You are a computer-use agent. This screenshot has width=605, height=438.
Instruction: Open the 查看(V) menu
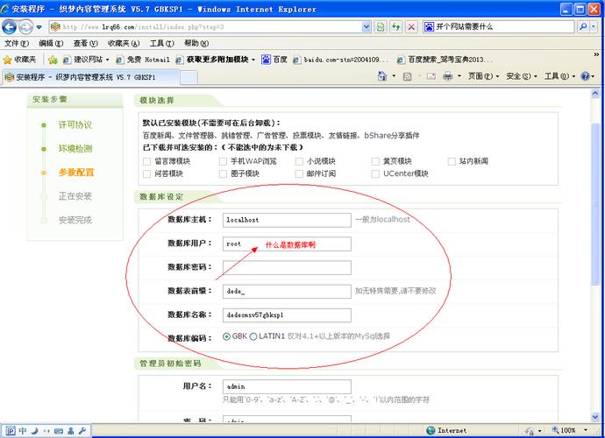tap(86, 43)
